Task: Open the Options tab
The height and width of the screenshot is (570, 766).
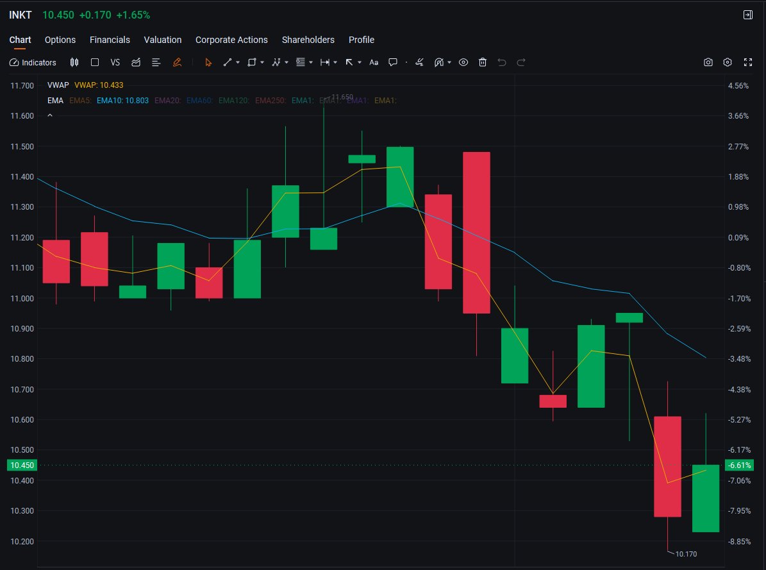Action: click(x=60, y=40)
